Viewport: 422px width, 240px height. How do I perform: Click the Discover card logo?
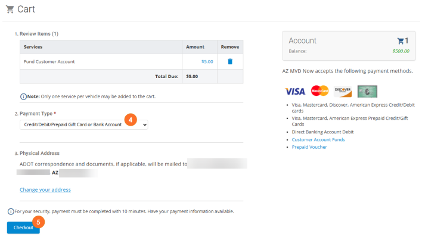click(x=343, y=91)
